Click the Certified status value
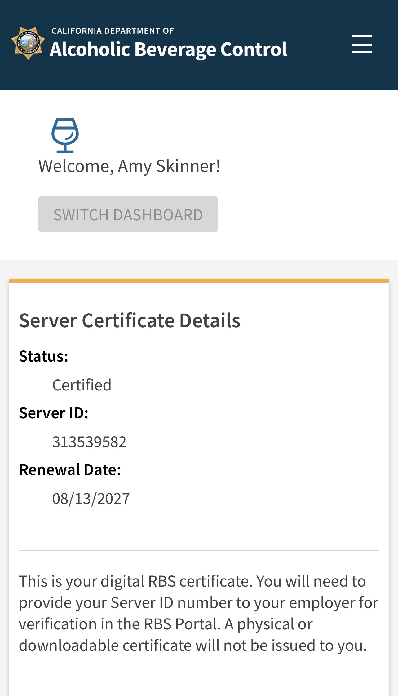Viewport: 398px width, 696px height. point(82,385)
